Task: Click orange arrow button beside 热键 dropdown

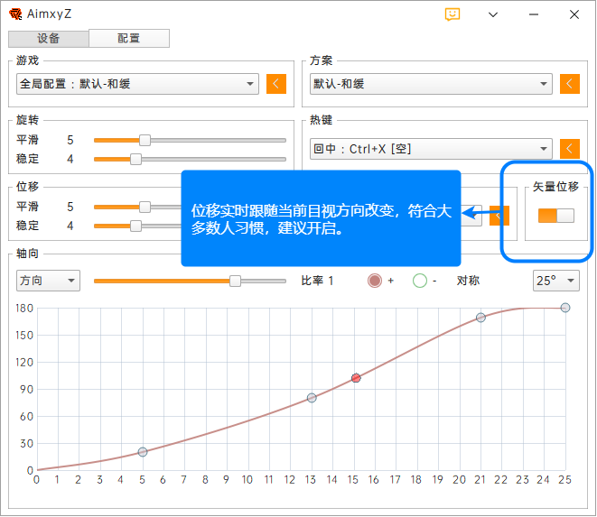Action: 570,149
